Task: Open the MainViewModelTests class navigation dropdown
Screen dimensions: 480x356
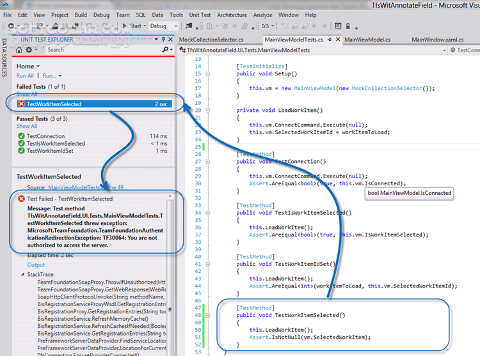Action: [444, 50]
